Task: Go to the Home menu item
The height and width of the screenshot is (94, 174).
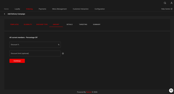Action: click(6, 9)
